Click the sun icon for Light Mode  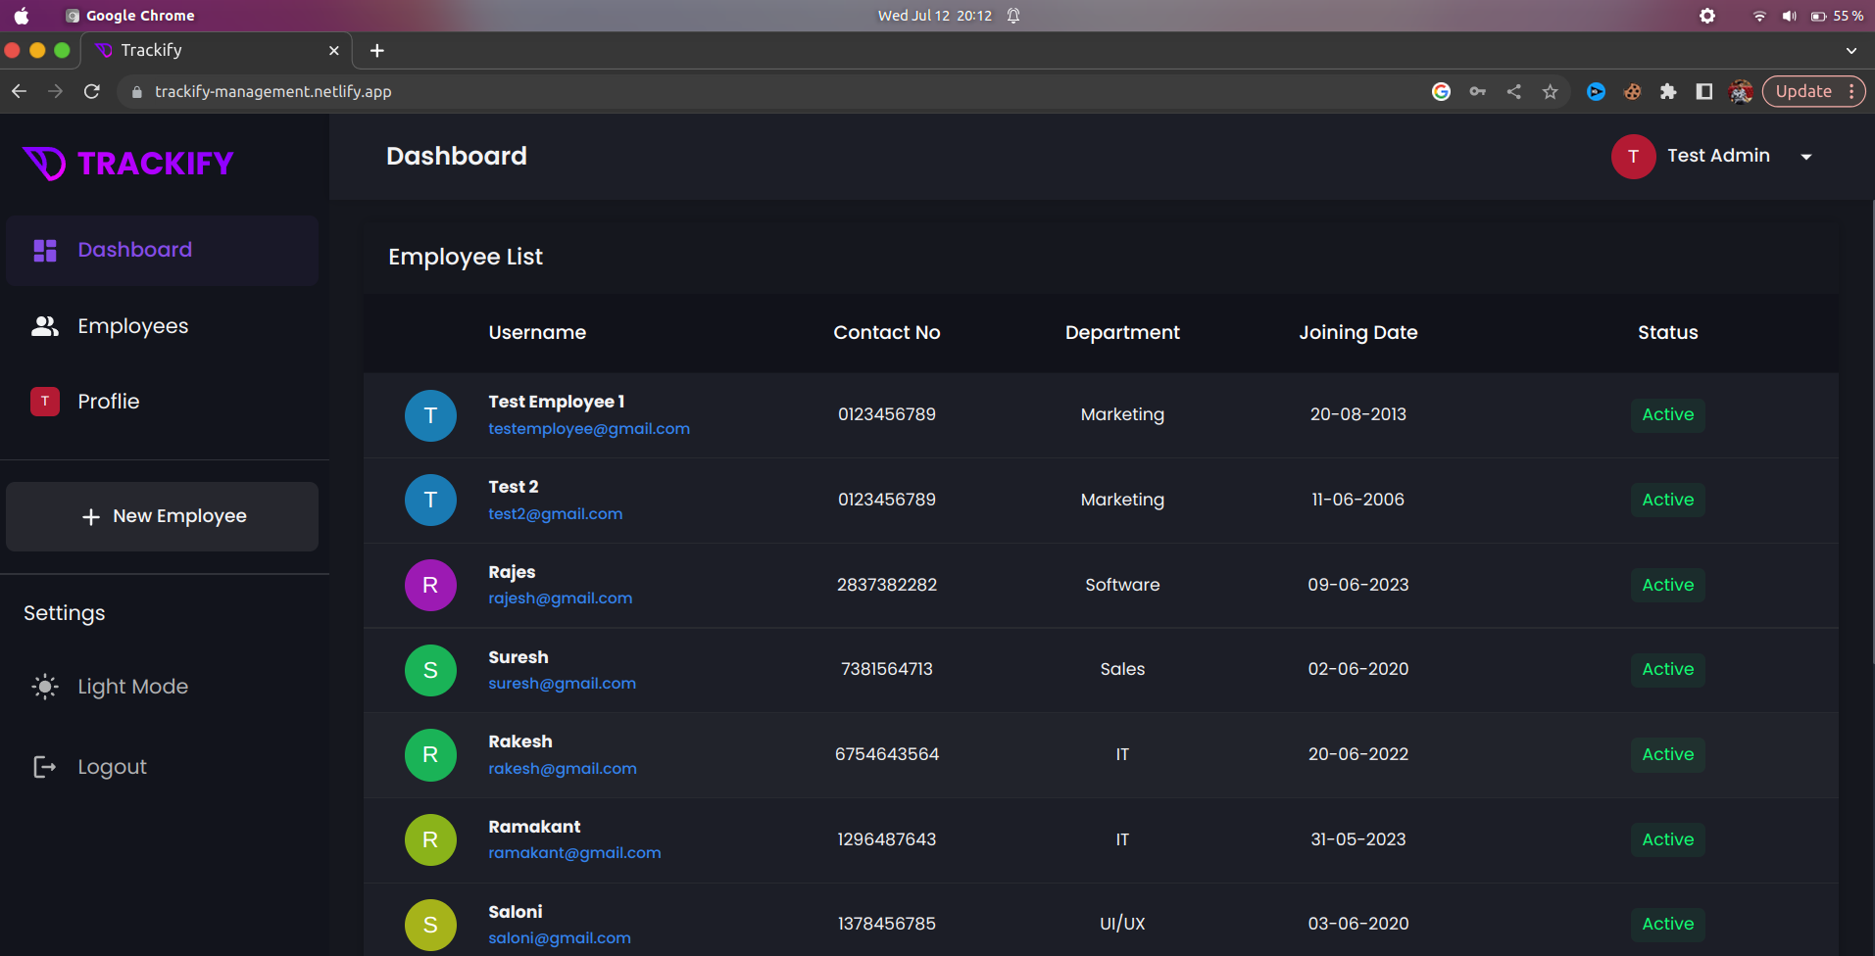point(45,687)
